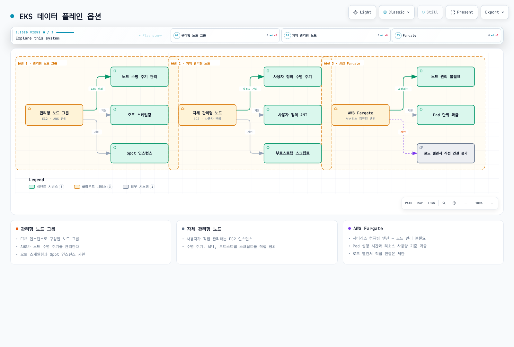Viewport: 514px width, 347px height.
Task: Click the '사용자 관리' edge label
Action: pyautogui.click(x=250, y=89)
